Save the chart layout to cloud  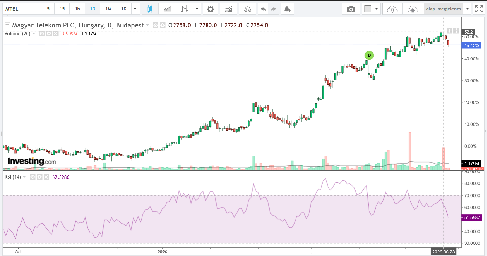(413, 9)
